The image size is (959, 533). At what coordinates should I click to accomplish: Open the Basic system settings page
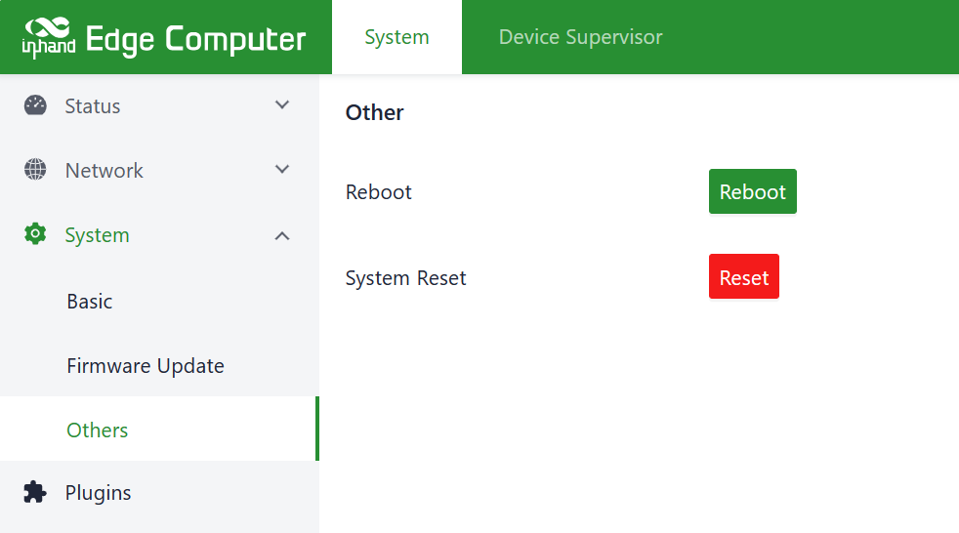90,302
